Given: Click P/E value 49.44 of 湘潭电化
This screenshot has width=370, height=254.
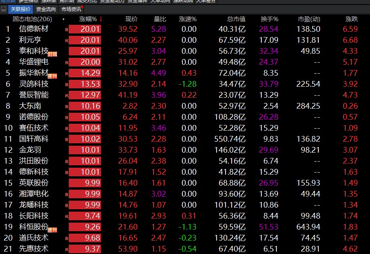Looking at the screenshot, I should point(310,194).
